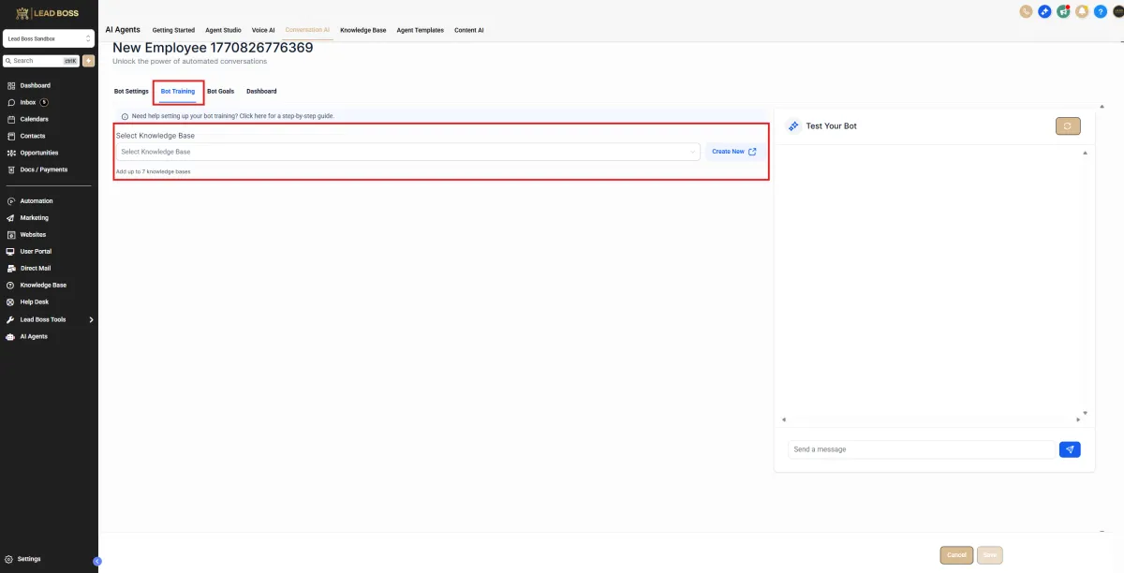Click the chat panel scroll down arrow
This screenshot has width=1124, height=573.
(x=1085, y=412)
